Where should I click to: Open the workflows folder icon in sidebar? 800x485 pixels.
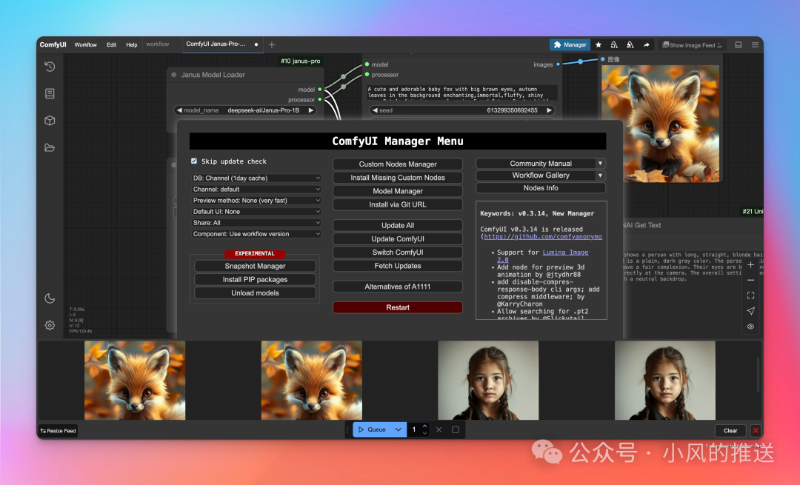[50, 147]
